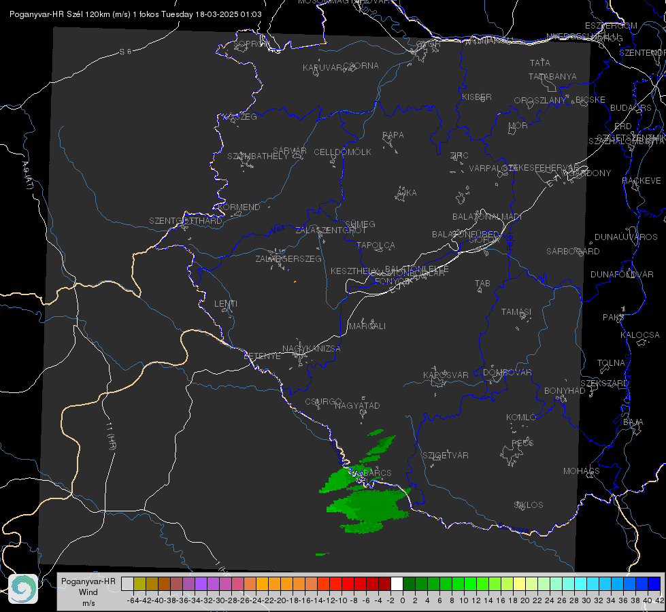Click the SUMEG town label

pyautogui.click(x=360, y=224)
